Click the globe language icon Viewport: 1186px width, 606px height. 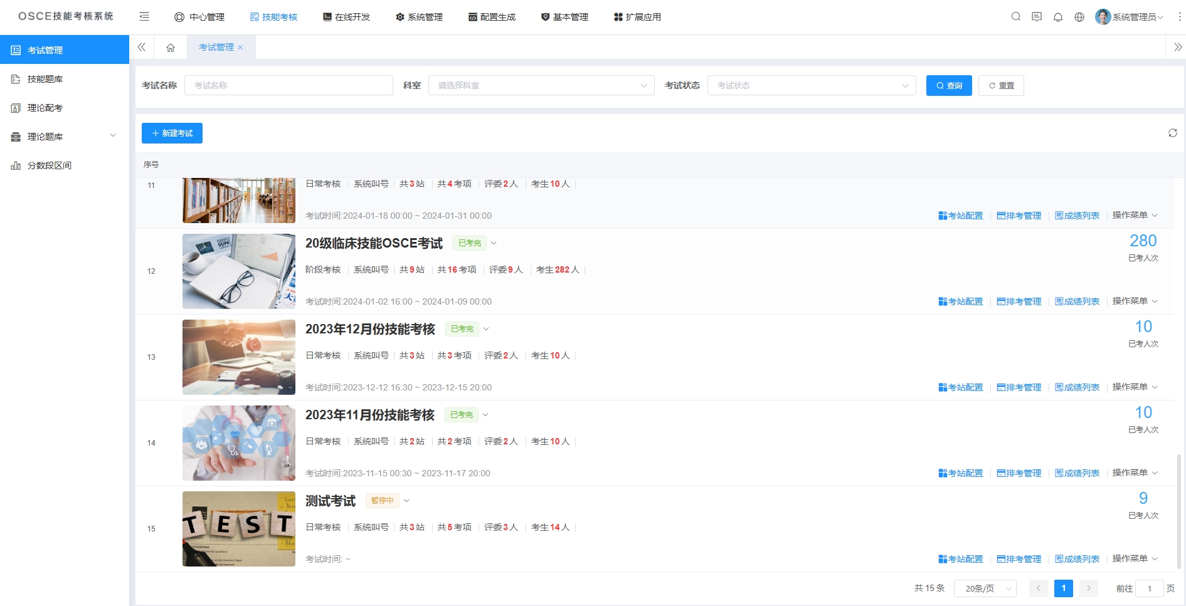pos(1079,17)
